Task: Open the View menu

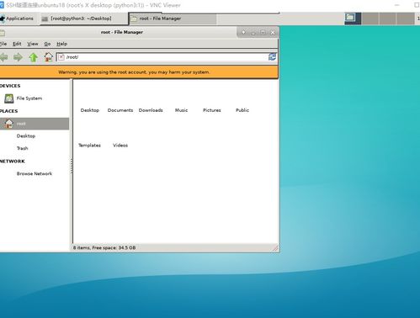Action: click(33, 44)
